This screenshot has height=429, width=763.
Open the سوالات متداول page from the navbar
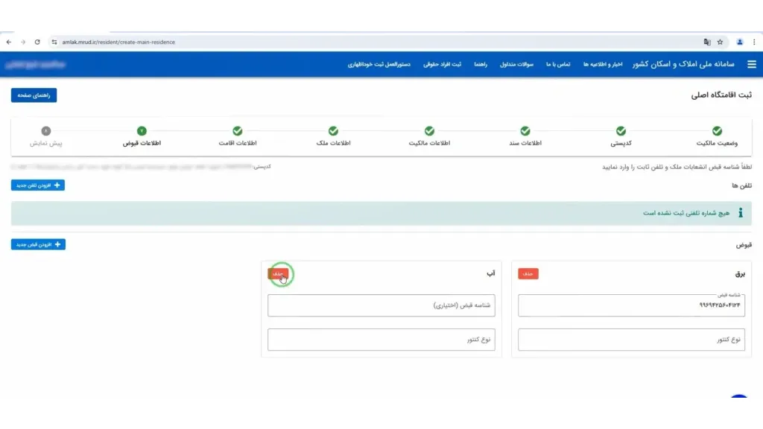[x=517, y=64]
